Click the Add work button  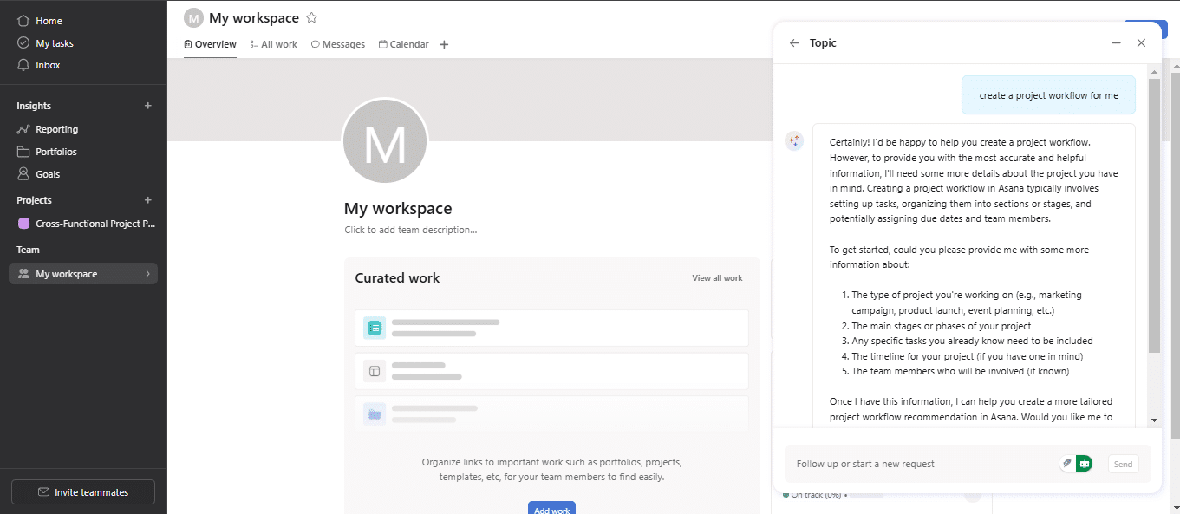pos(551,510)
